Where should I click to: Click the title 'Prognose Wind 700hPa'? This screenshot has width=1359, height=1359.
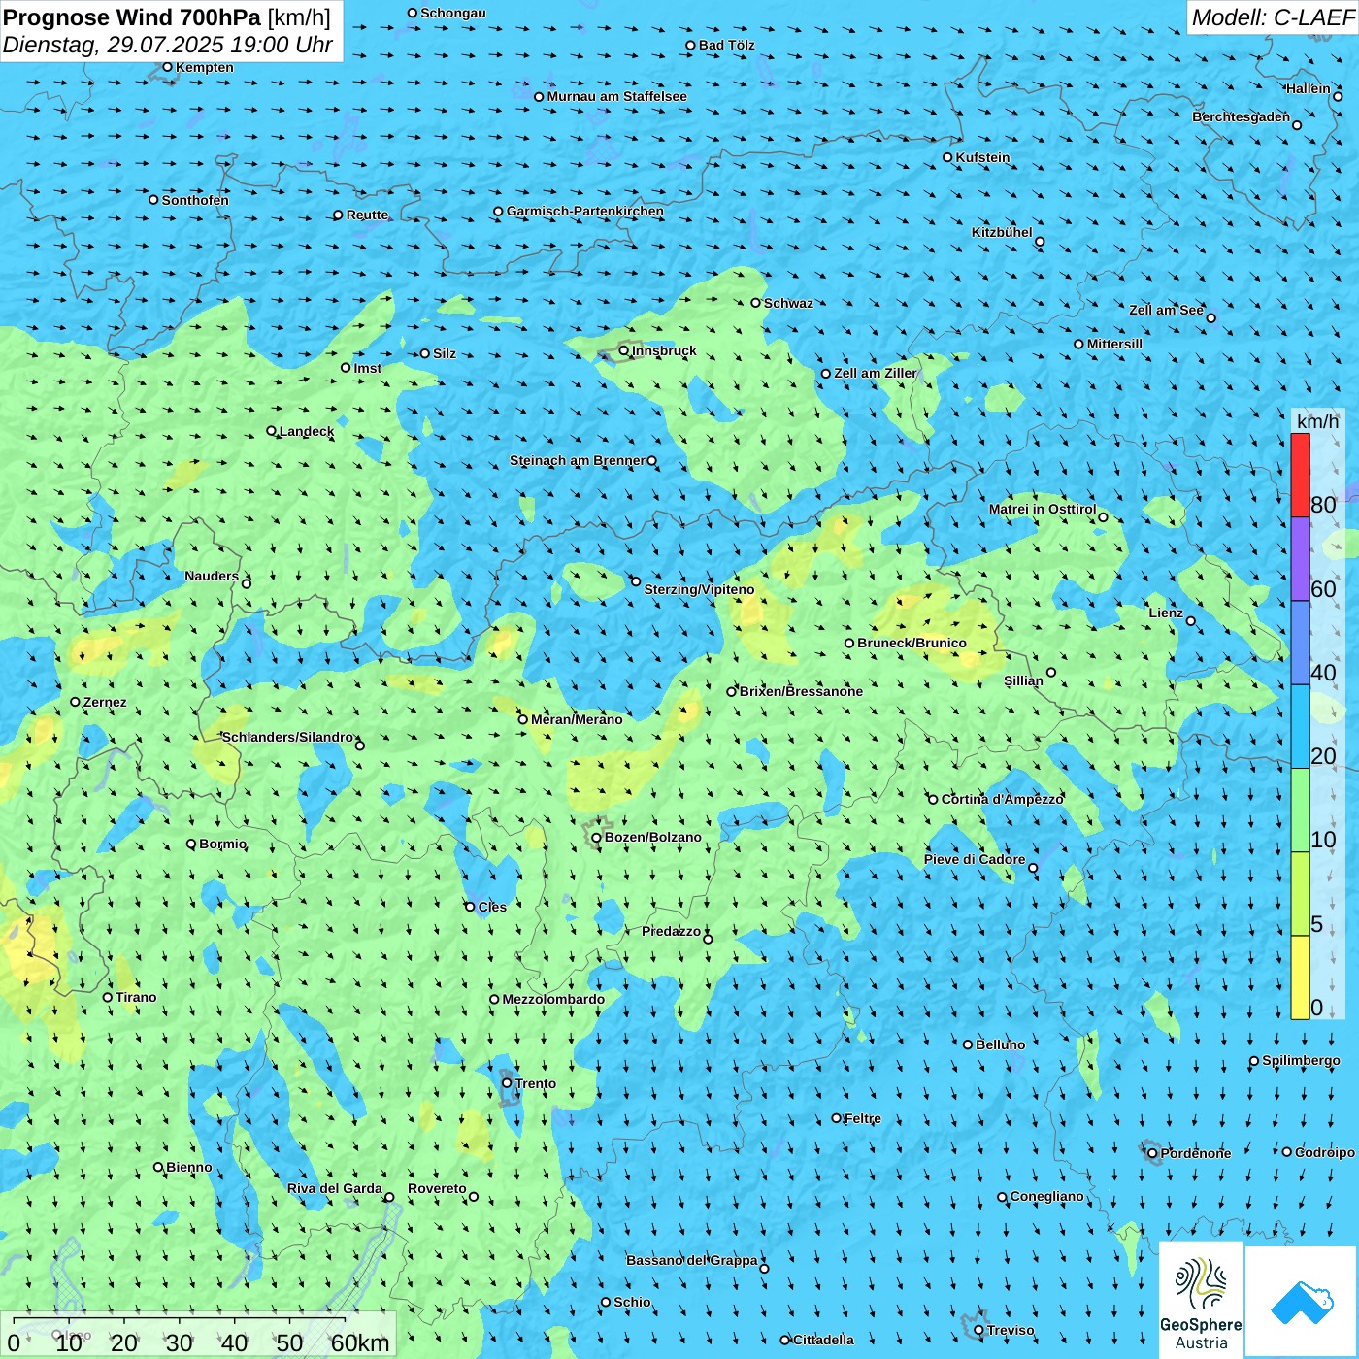(x=132, y=17)
